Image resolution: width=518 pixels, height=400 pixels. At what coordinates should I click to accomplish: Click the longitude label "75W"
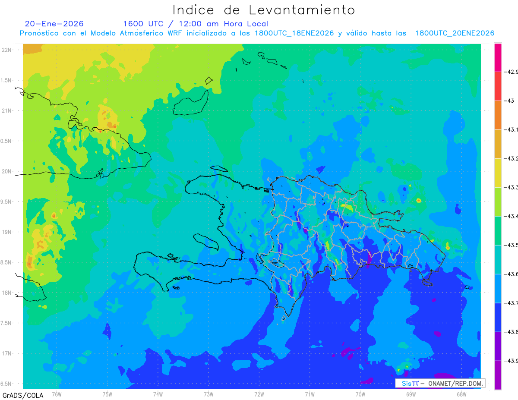[107, 394]
